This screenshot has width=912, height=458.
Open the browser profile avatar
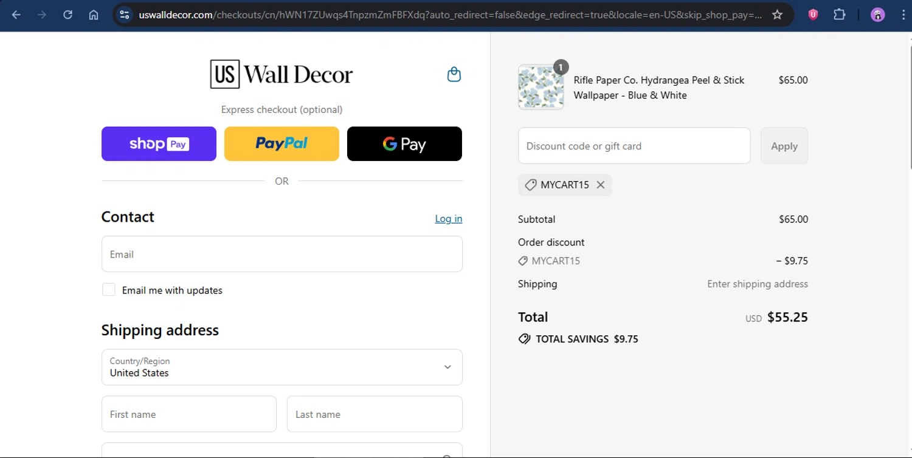877,15
